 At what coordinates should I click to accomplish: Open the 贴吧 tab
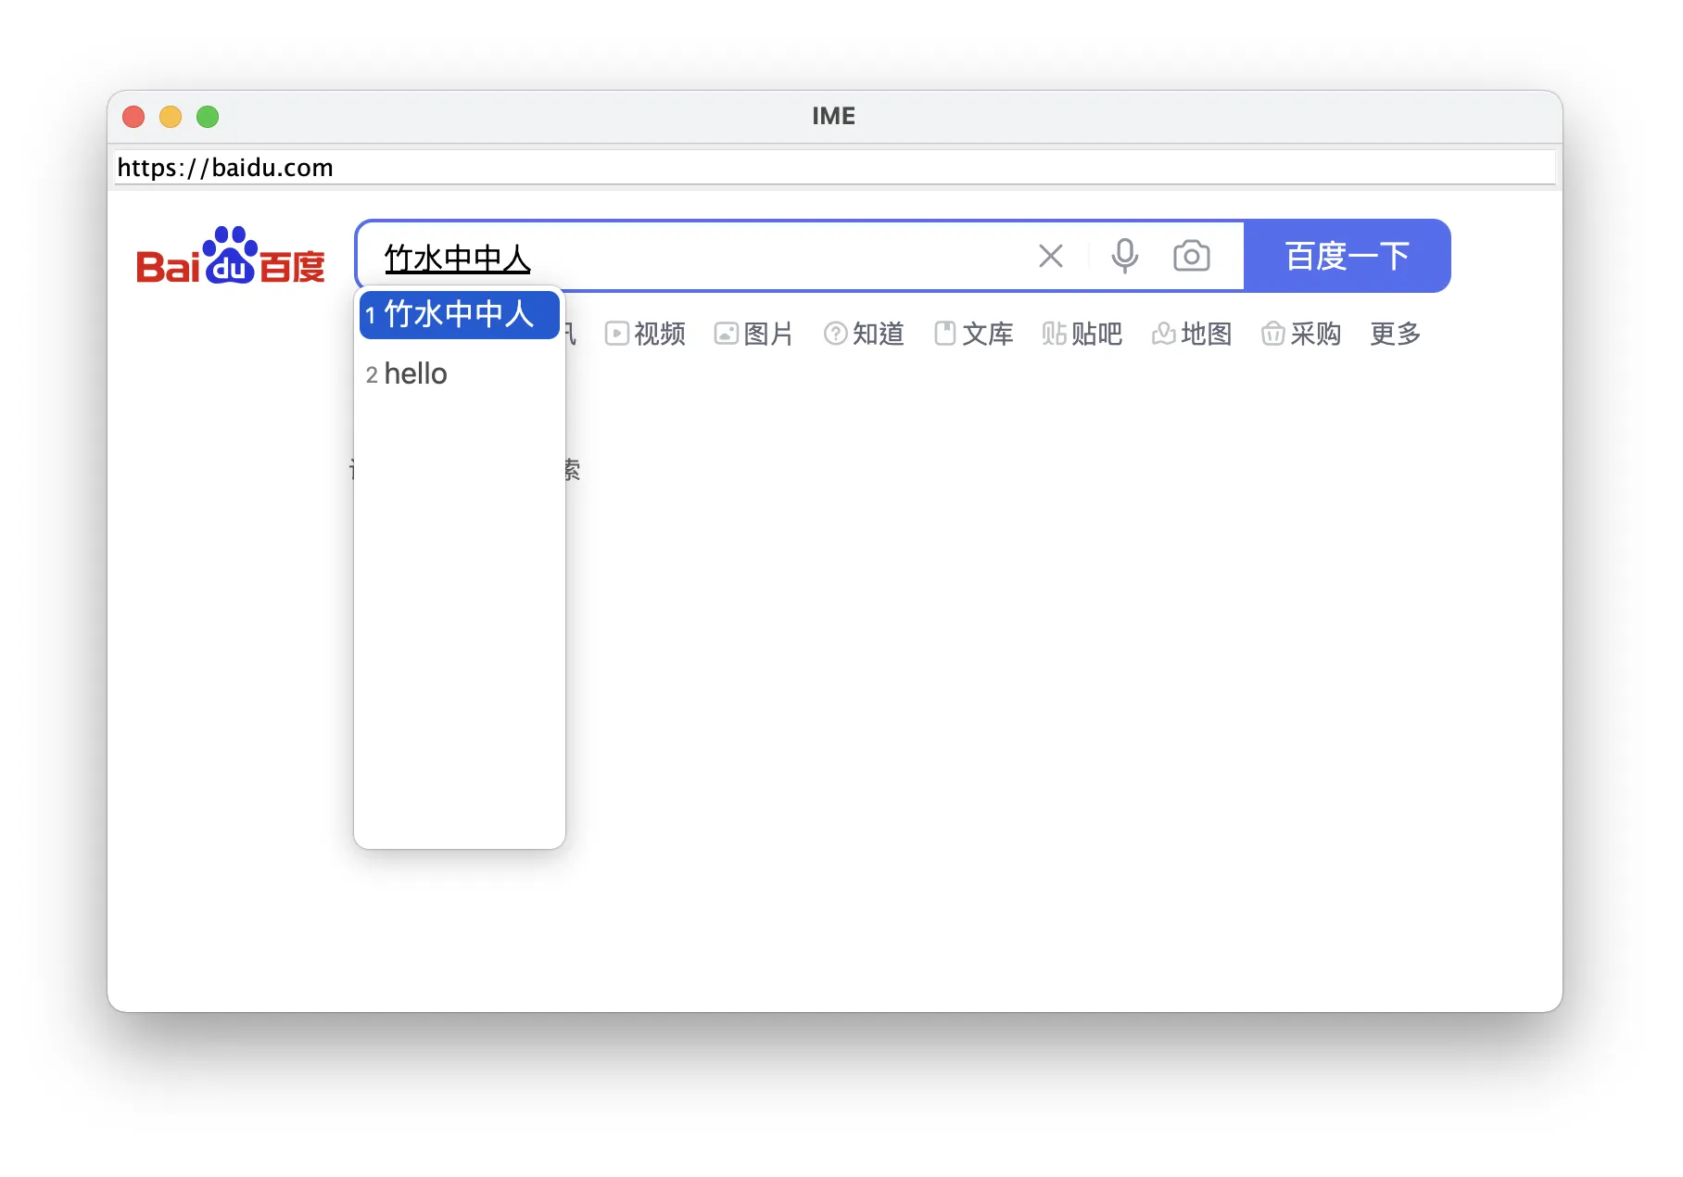pyautogui.click(x=1082, y=334)
